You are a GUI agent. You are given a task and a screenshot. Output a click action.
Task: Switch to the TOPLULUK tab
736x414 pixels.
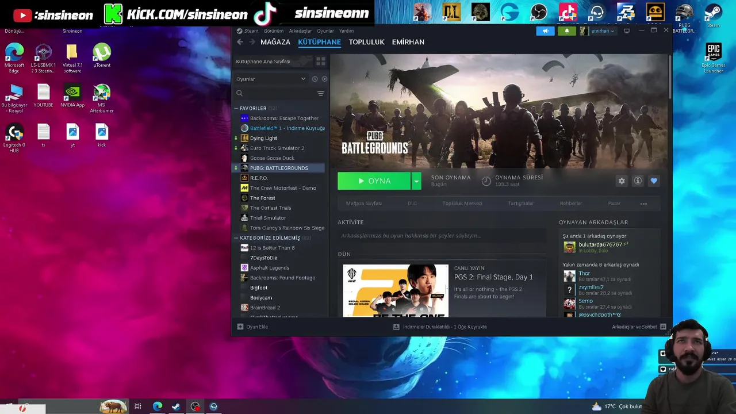tap(366, 42)
